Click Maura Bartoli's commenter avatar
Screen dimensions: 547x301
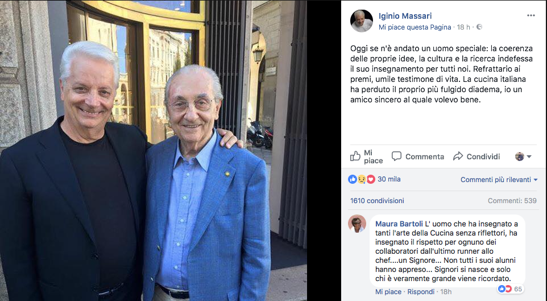(x=357, y=224)
